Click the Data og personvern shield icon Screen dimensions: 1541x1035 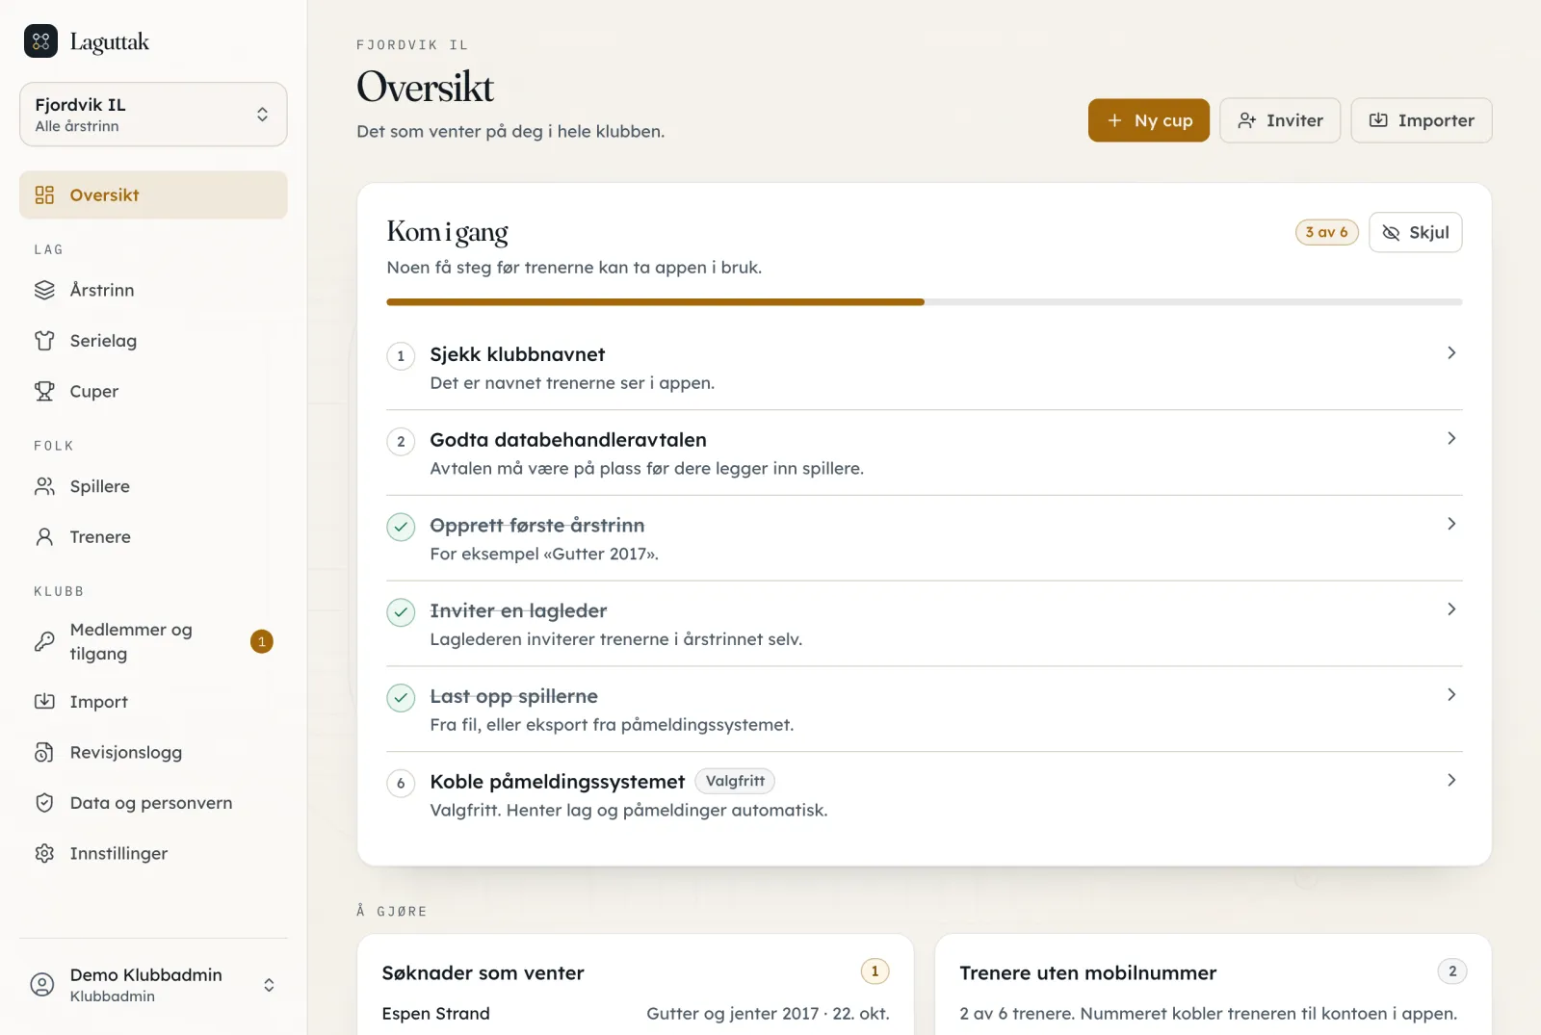click(x=44, y=803)
